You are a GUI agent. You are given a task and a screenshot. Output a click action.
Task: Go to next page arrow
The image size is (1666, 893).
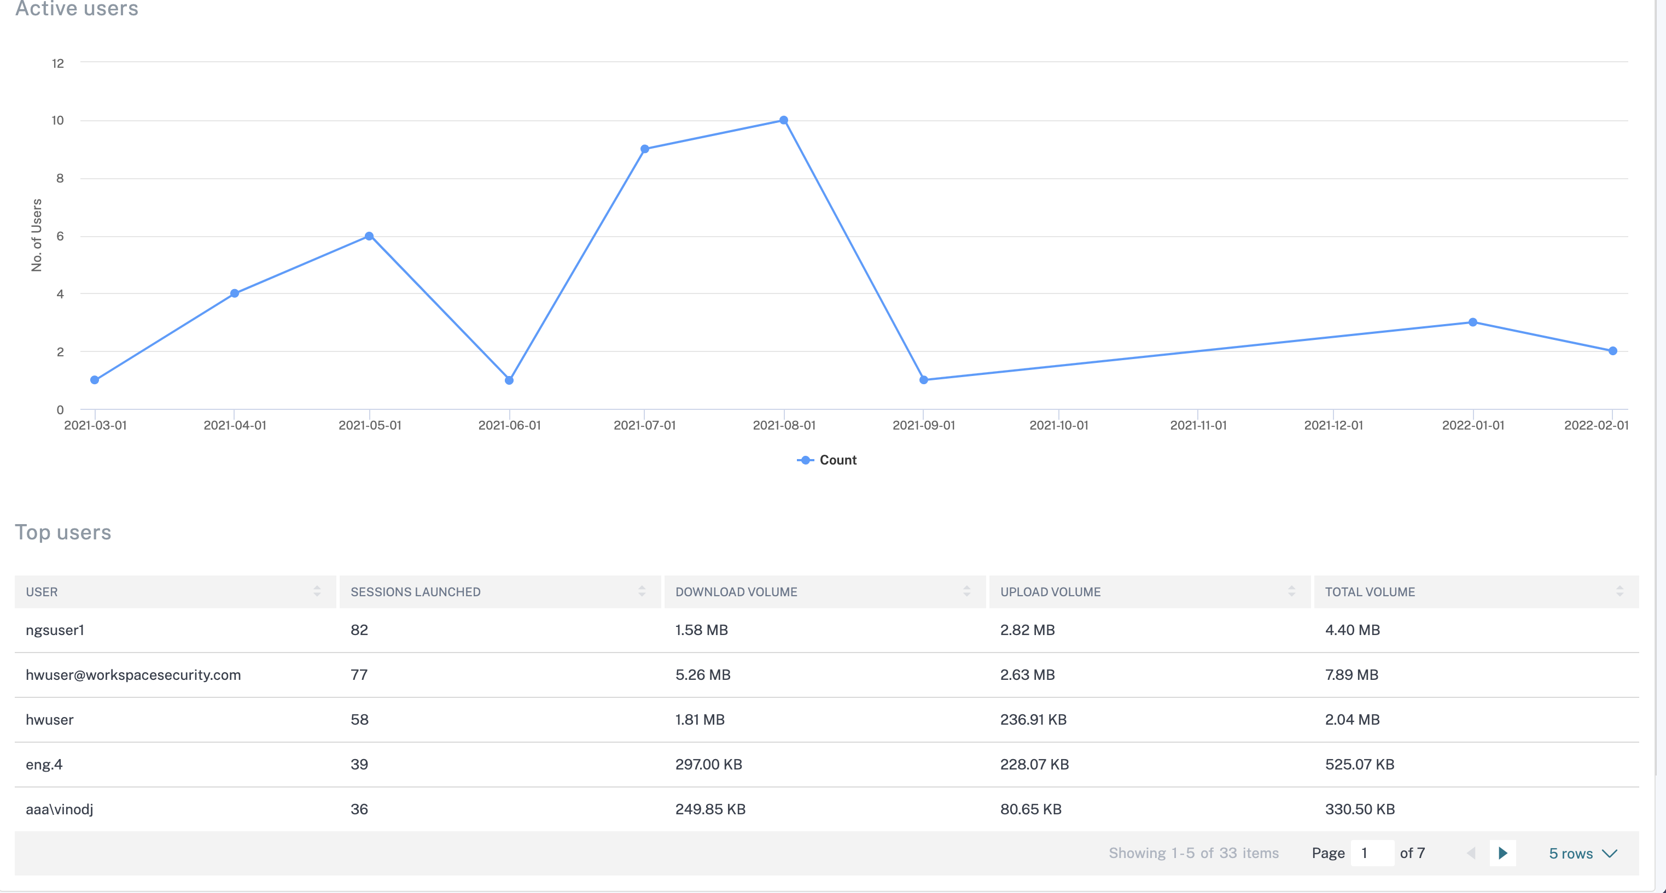pyautogui.click(x=1502, y=853)
